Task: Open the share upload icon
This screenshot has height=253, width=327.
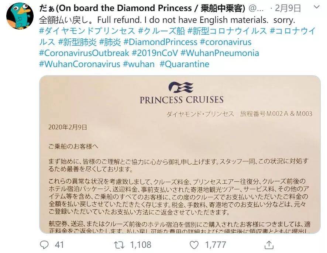Action: [x=269, y=245]
